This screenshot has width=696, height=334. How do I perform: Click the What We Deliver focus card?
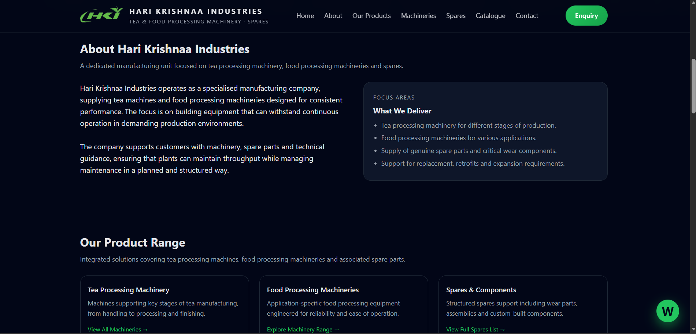tap(485, 131)
